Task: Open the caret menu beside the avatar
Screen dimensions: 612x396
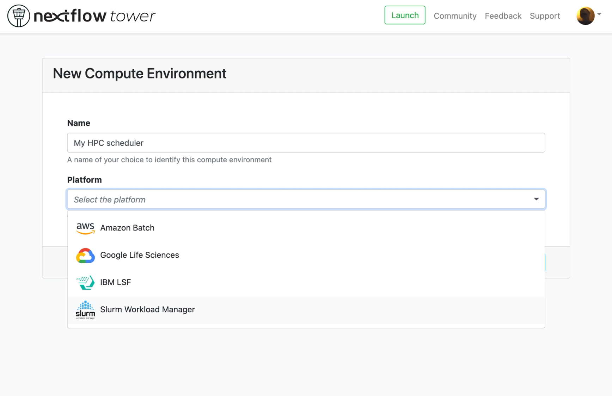Action: click(x=599, y=14)
